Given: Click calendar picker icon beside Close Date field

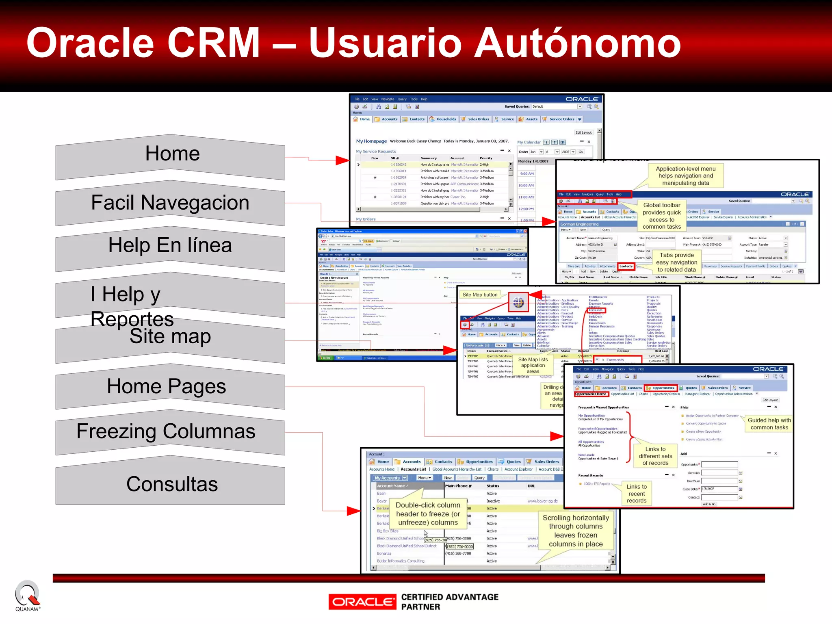Looking at the screenshot, I should pyautogui.click(x=741, y=489).
